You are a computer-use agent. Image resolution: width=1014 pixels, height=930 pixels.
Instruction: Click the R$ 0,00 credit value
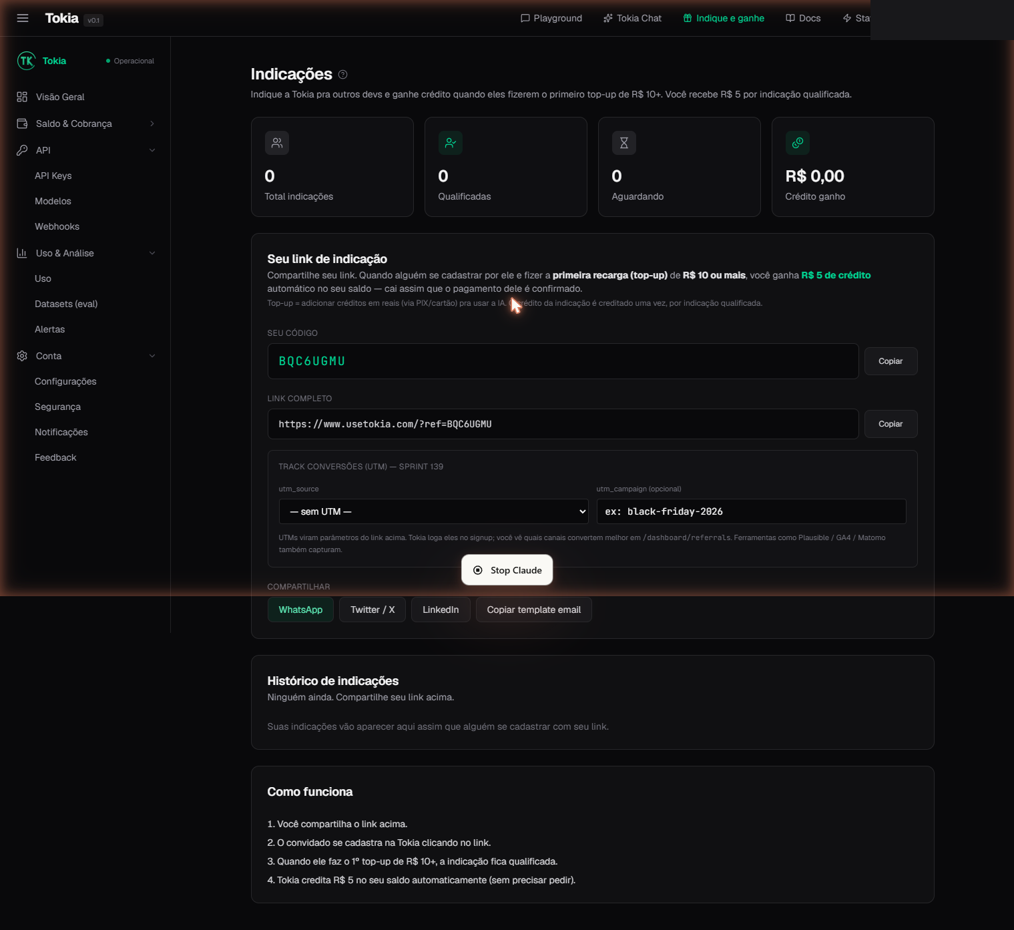(814, 176)
